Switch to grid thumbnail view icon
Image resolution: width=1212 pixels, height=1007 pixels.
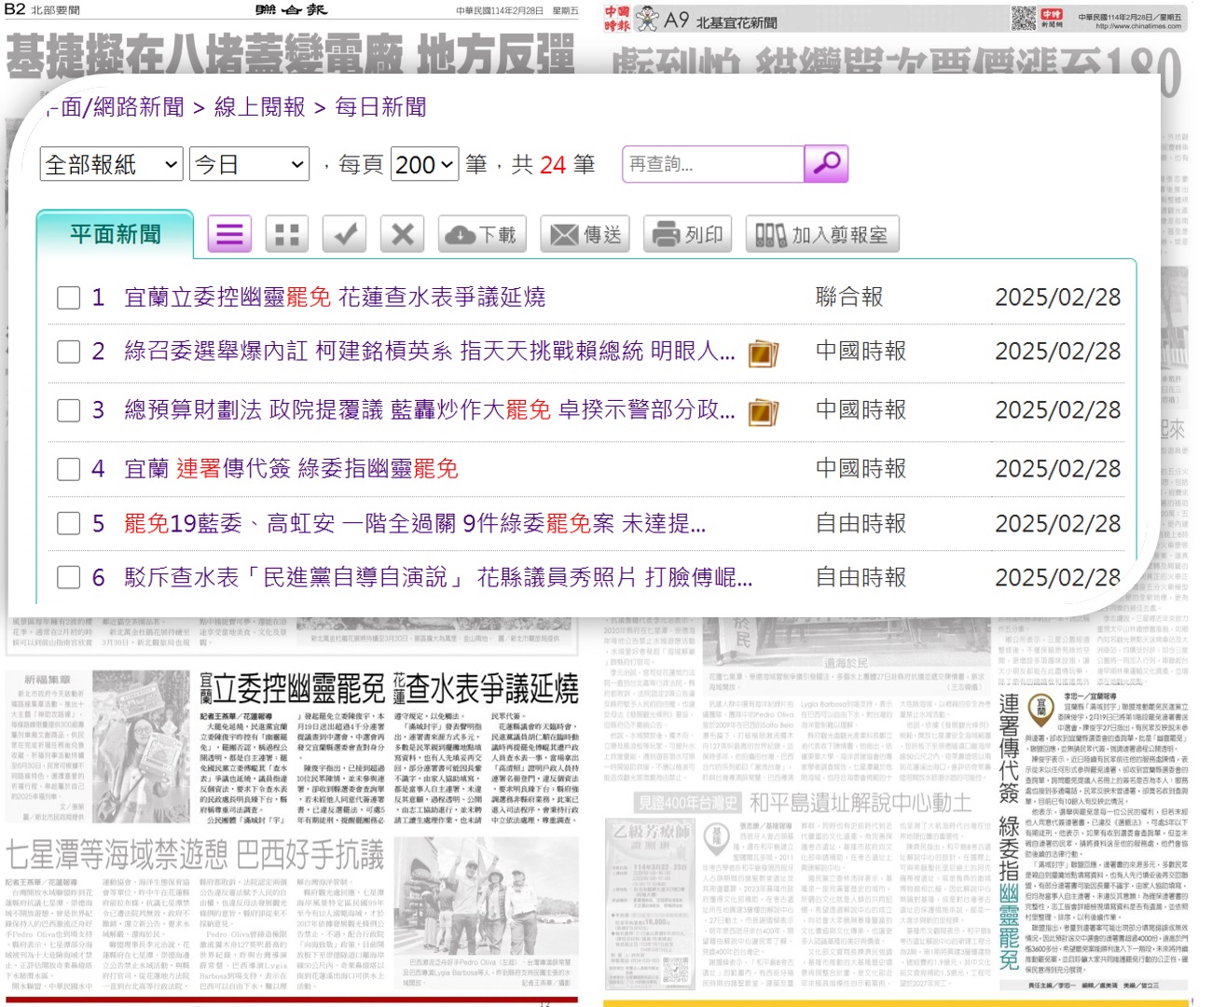(287, 234)
